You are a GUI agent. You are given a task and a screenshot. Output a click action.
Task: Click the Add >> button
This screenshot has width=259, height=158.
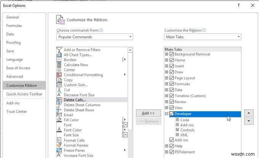tap(148, 113)
